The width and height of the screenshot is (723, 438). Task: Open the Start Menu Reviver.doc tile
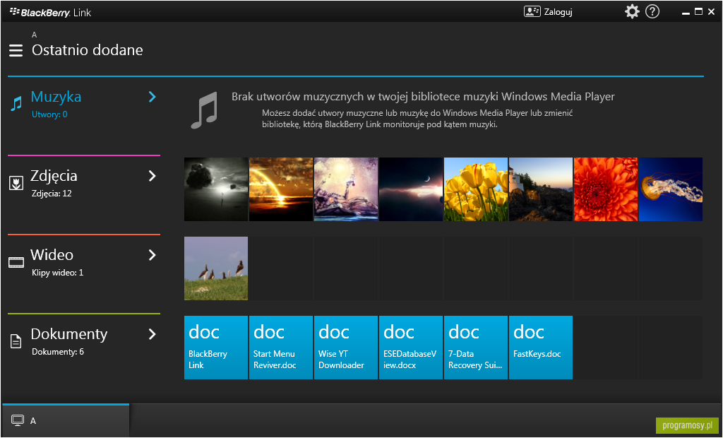[x=281, y=348]
